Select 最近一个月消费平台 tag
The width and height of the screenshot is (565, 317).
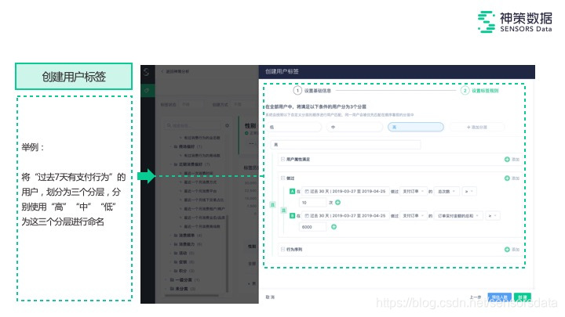point(200,191)
